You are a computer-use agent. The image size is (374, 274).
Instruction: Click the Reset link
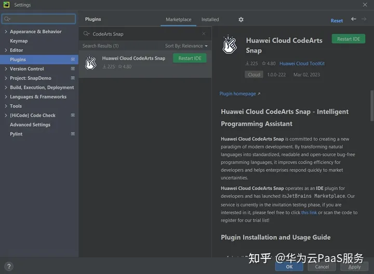(x=337, y=21)
